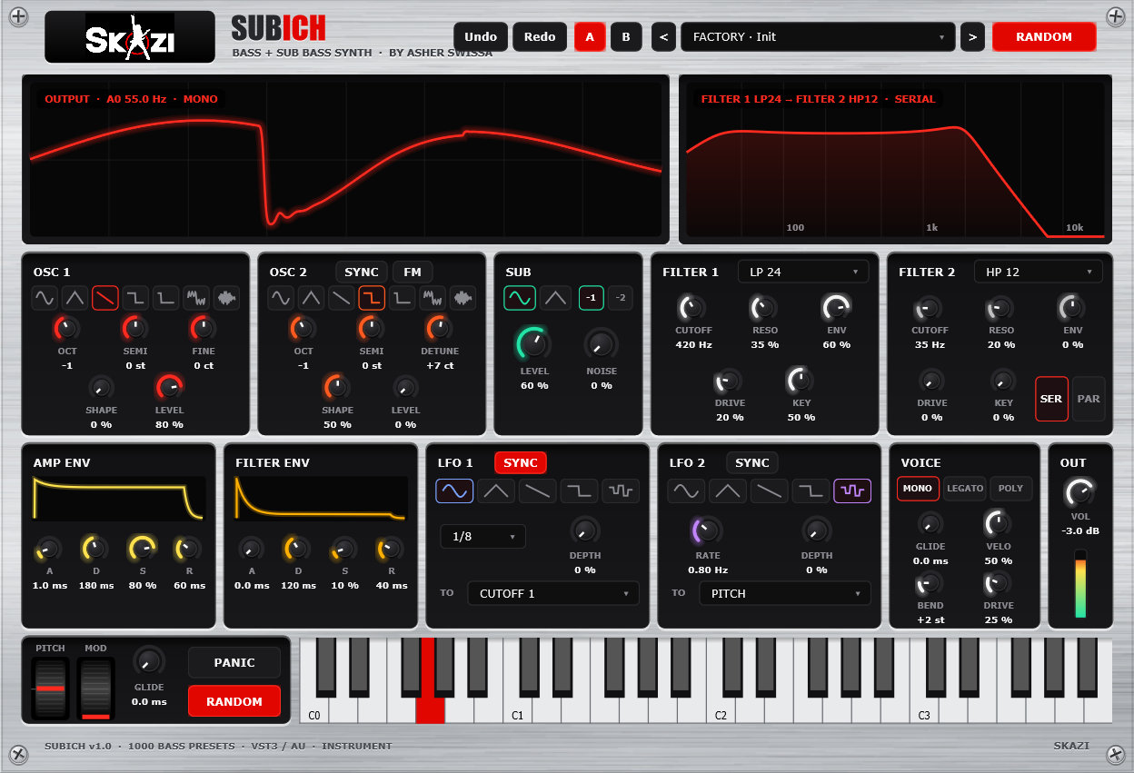Open LFO 1 rate dropdown 1/8
Viewport: 1134px width, 773px height.
483,536
